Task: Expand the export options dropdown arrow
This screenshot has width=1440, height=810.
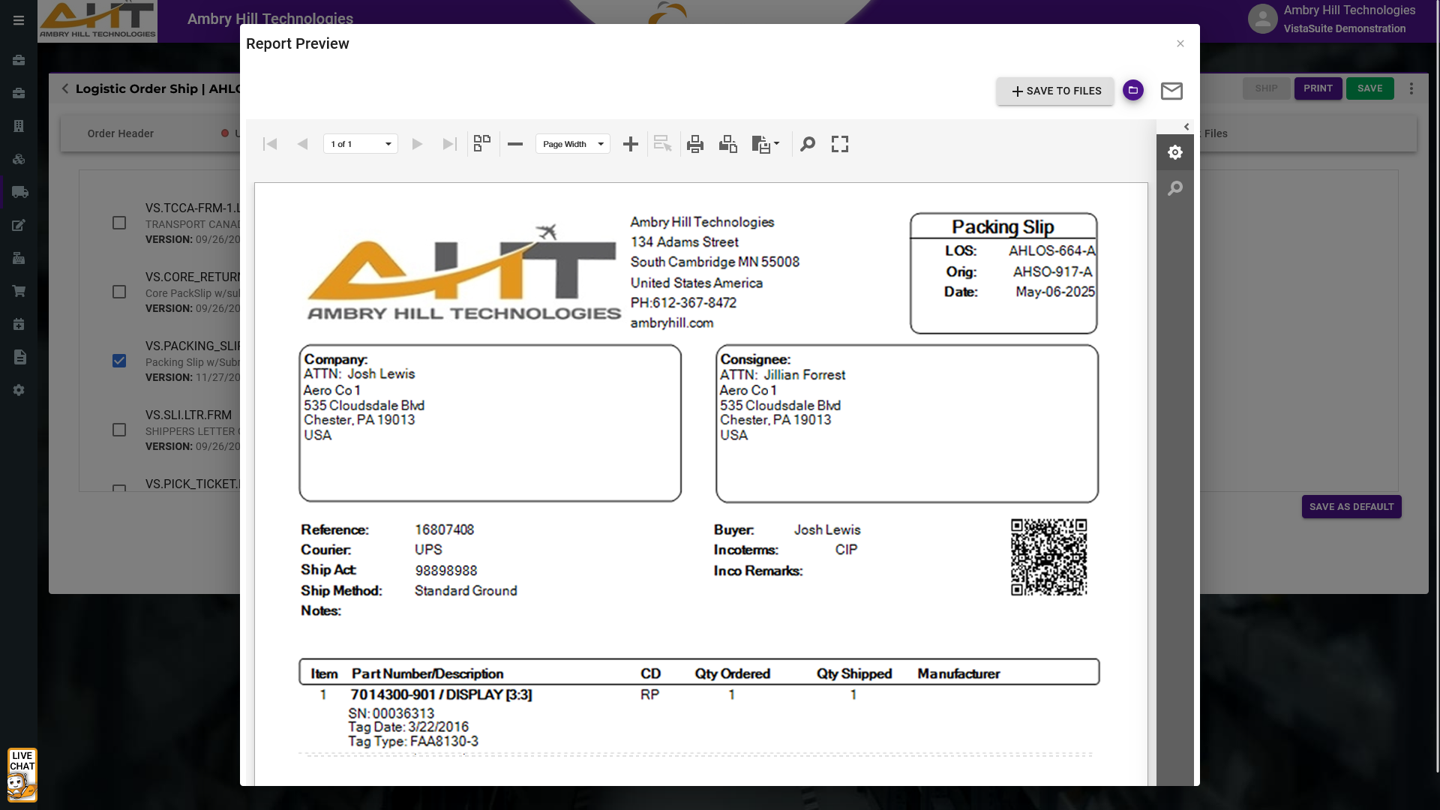Action: click(x=777, y=143)
